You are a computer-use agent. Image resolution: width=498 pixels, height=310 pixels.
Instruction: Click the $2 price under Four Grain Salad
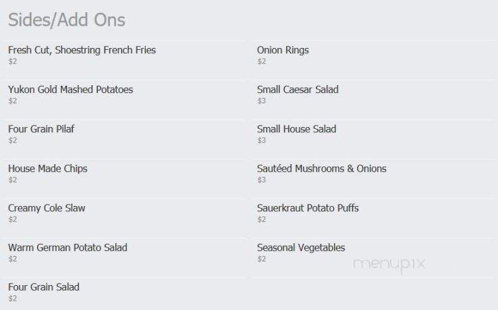click(12, 299)
